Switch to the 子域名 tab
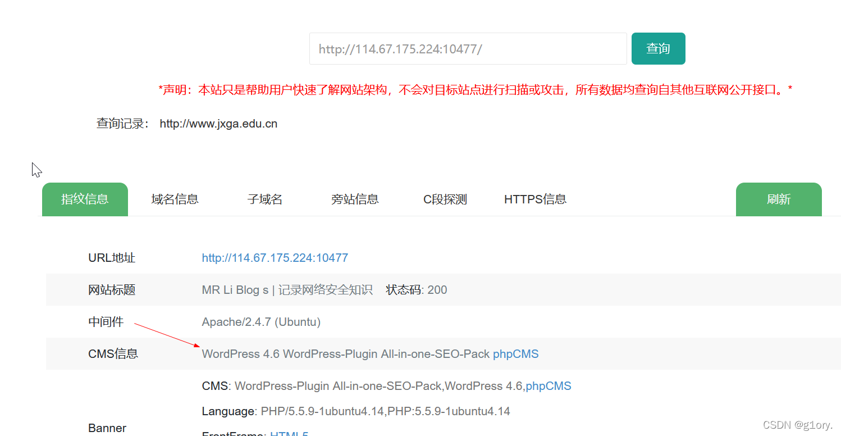Image resolution: width=841 pixels, height=436 pixels. [264, 199]
